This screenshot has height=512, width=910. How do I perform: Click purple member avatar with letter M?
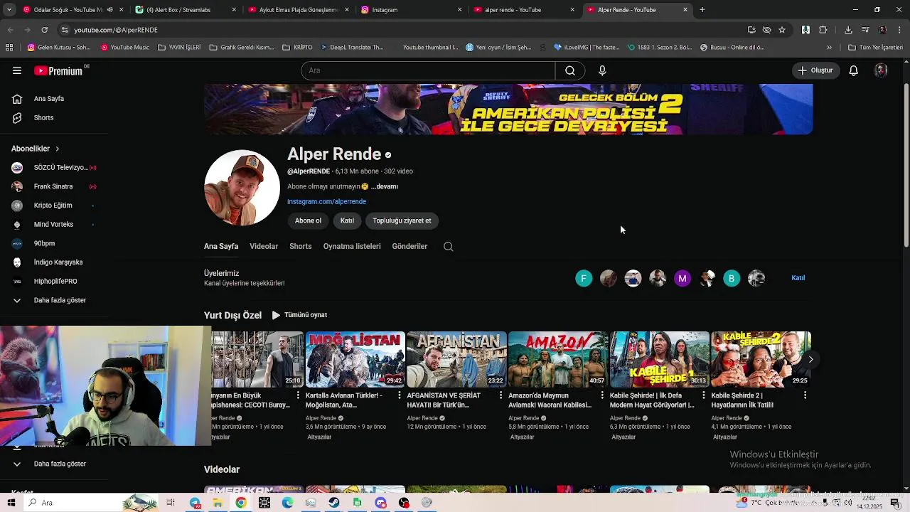tap(682, 279)
